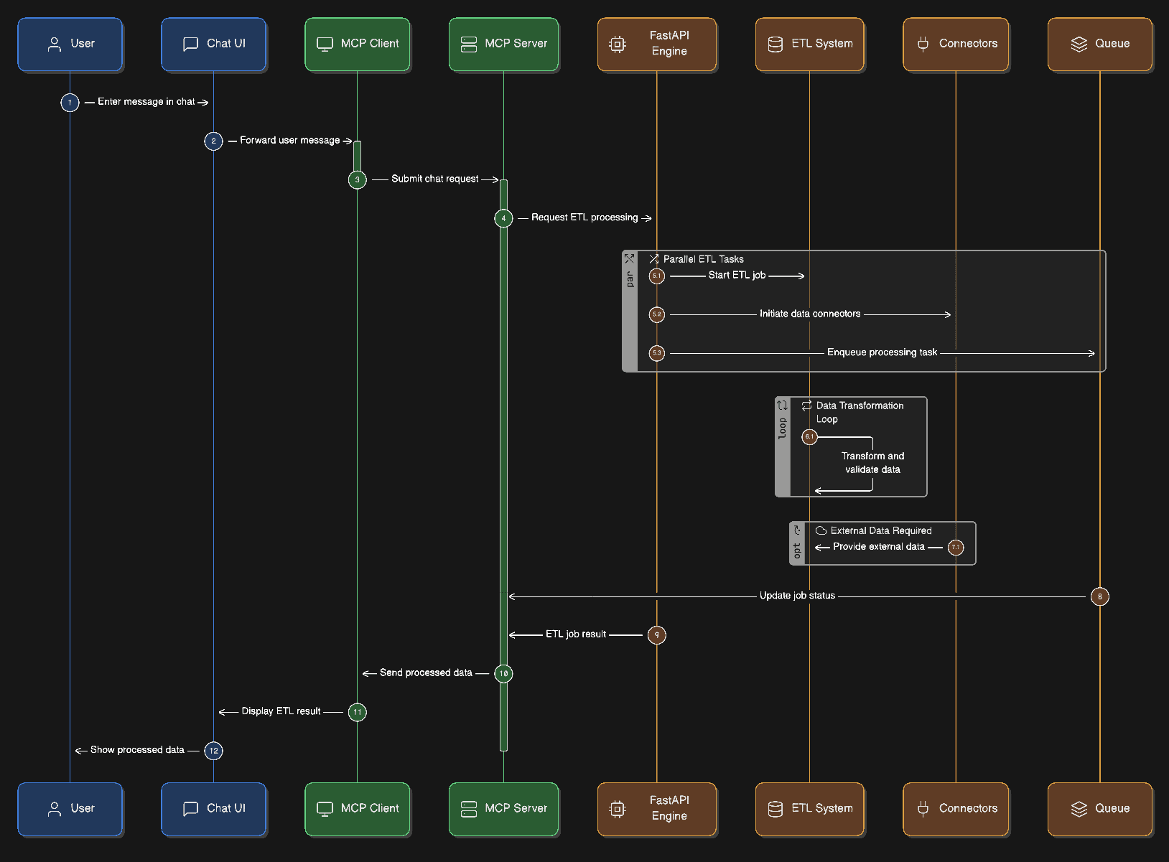The height and width of the screenshot is (862, 1169).
Task: Select the User person icon
Action: pos(53,44)
